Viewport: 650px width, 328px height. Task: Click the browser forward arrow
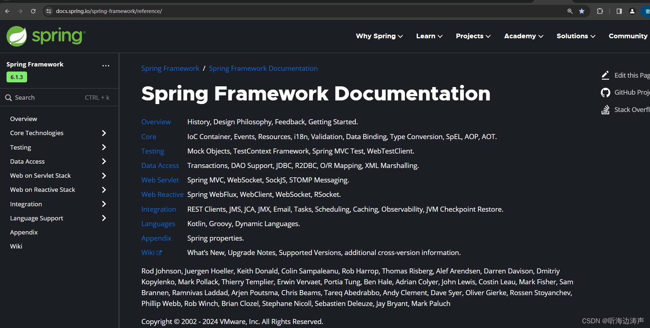tap(20, 11)
